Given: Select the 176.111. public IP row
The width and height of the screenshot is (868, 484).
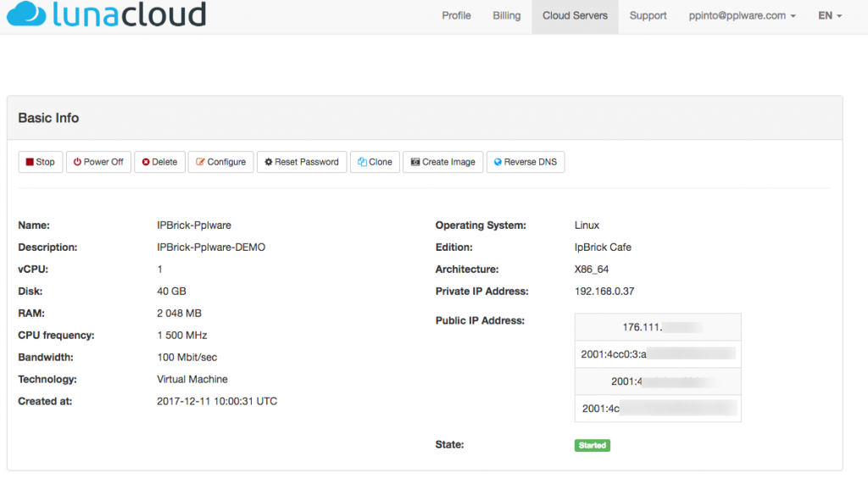Looking at the screenshot, I should [x=658, y=326].
